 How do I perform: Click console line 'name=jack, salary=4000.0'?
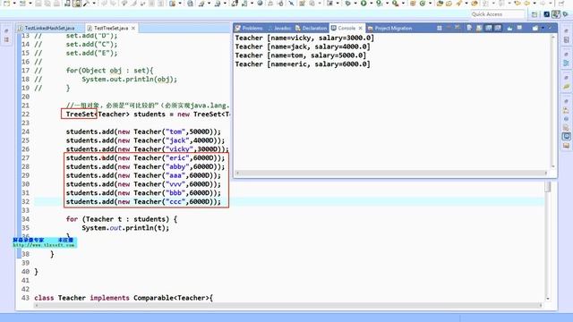click(303, 47)
